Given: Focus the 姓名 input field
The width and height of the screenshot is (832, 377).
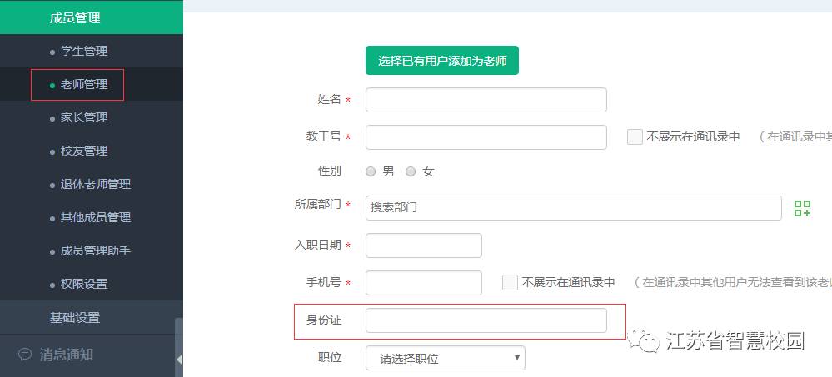Looking at the screenshot, I should coord(486,100).
